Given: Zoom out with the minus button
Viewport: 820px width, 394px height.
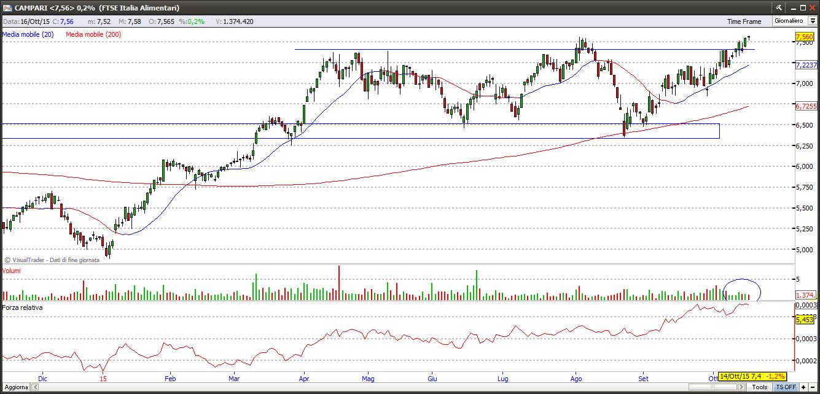Looking at the screenshot, I should (813, 387).
